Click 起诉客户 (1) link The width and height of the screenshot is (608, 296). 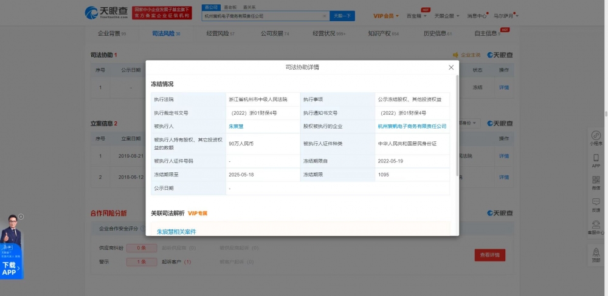click(176, 262)
